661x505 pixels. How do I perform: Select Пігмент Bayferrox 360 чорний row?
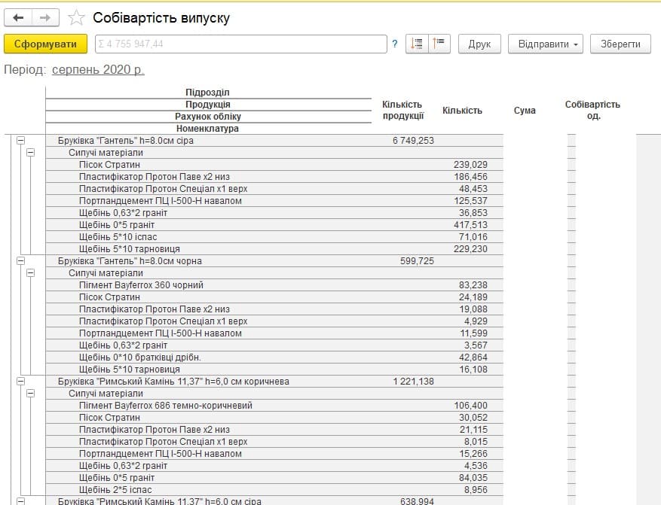(274, 285)
